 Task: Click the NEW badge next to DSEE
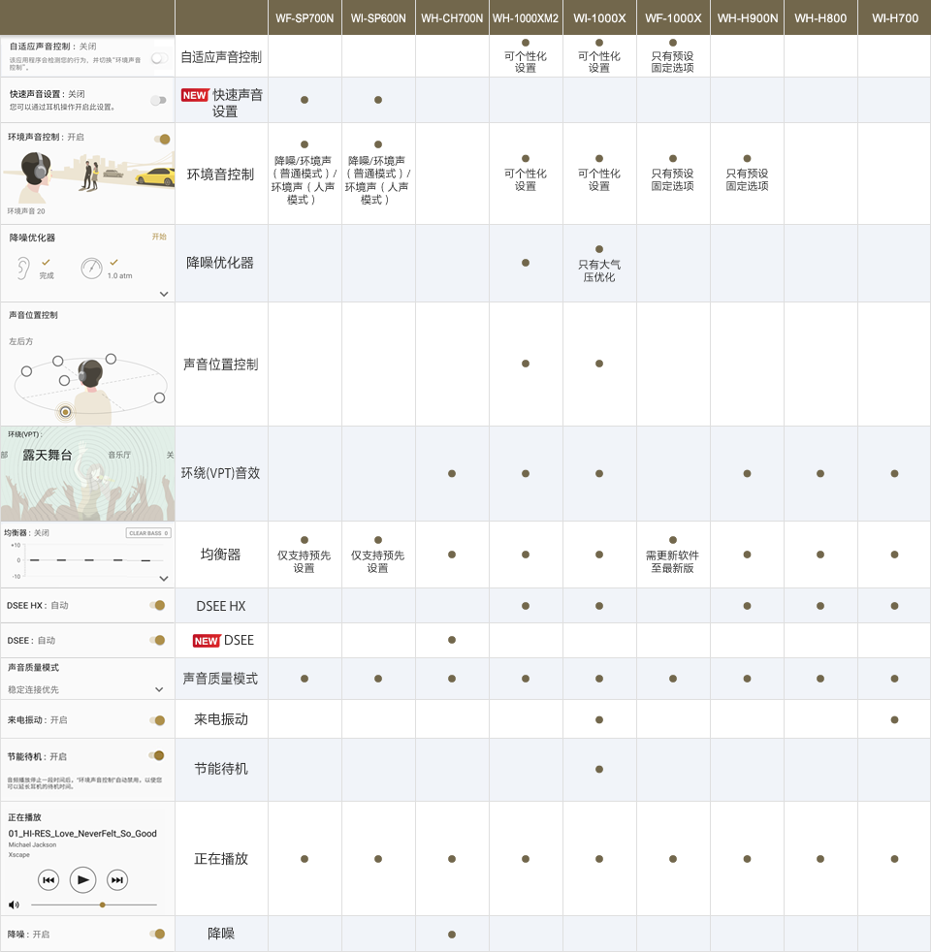tap(206, 641)
